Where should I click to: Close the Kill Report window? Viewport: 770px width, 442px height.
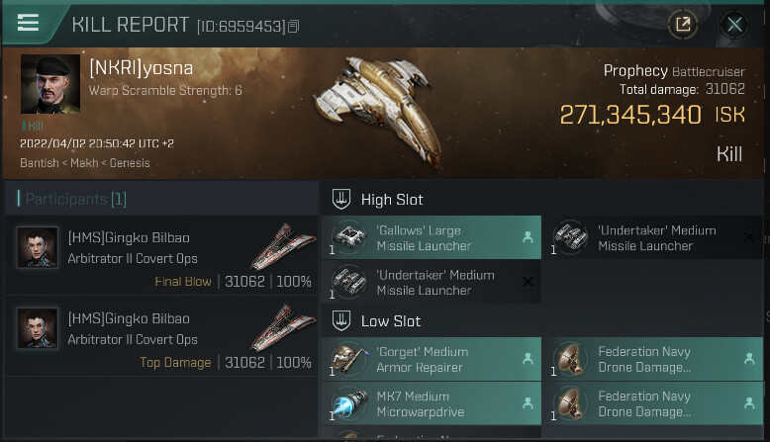click(x=734, y=25)
